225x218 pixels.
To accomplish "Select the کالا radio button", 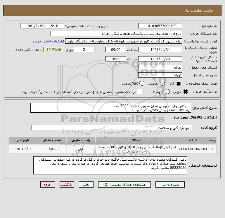I will pos(178,83).
